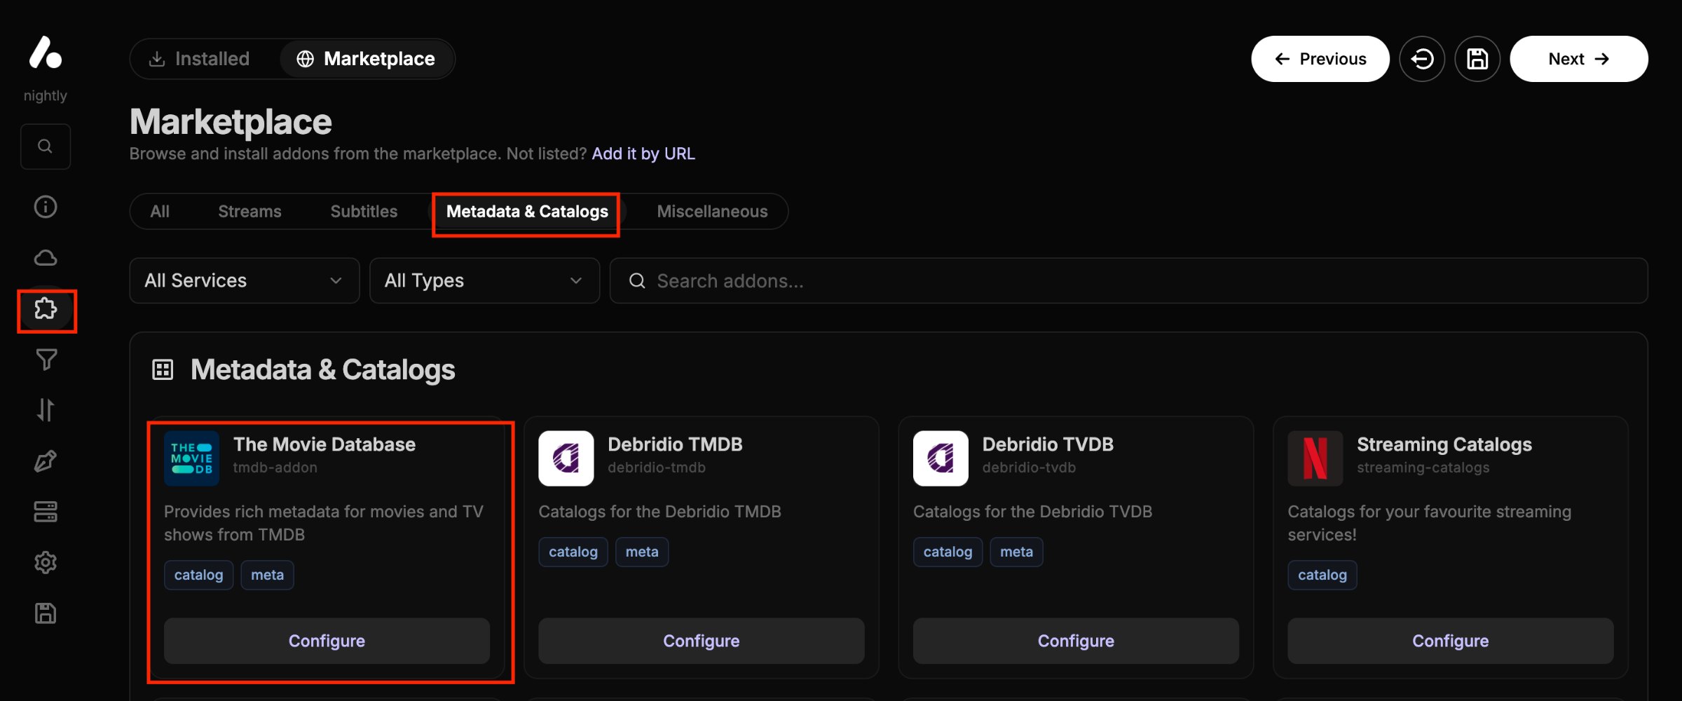
Task: Open the About info icon in sidebar
Action: point(46,207)
